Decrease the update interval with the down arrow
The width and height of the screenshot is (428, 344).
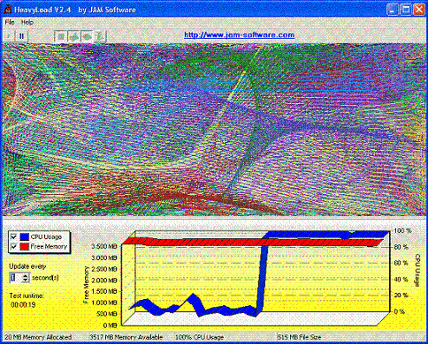[26, 280]
